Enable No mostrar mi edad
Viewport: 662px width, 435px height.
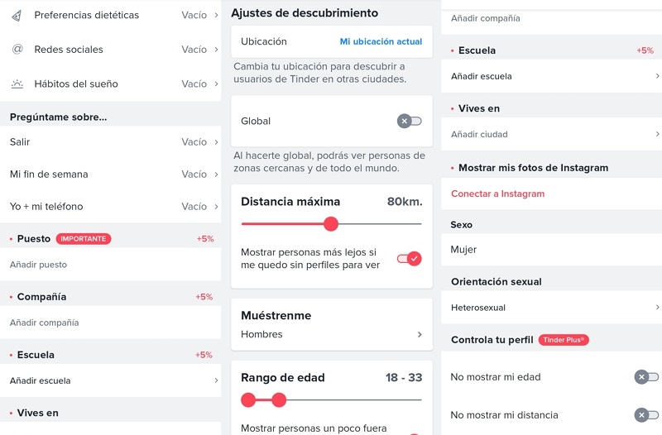[x=646, y=377]
